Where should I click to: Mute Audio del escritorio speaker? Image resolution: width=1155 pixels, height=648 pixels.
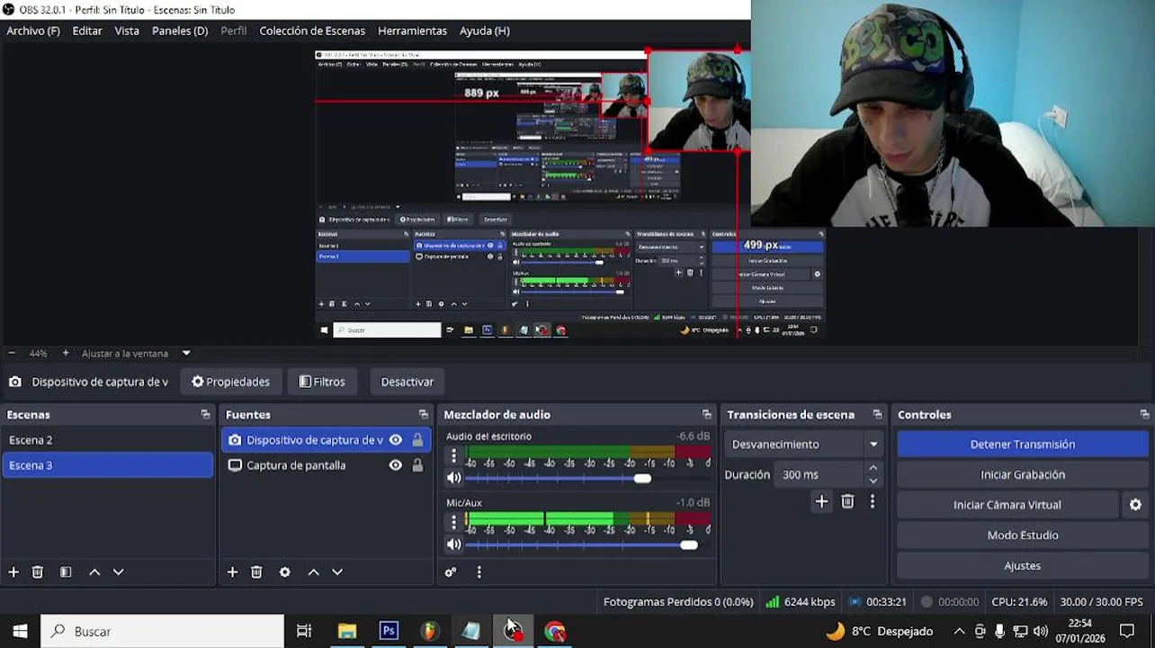453,478
